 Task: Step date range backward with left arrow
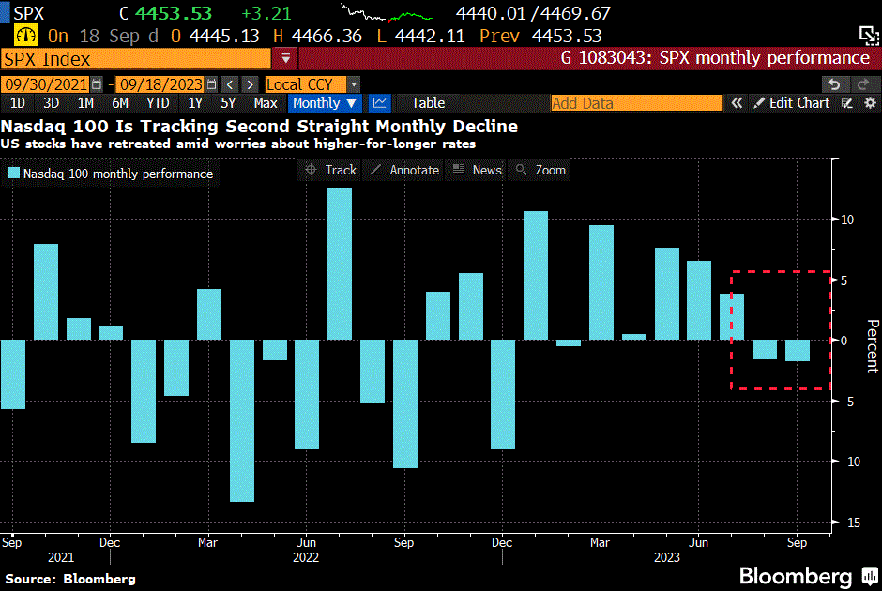pos(230,84)
